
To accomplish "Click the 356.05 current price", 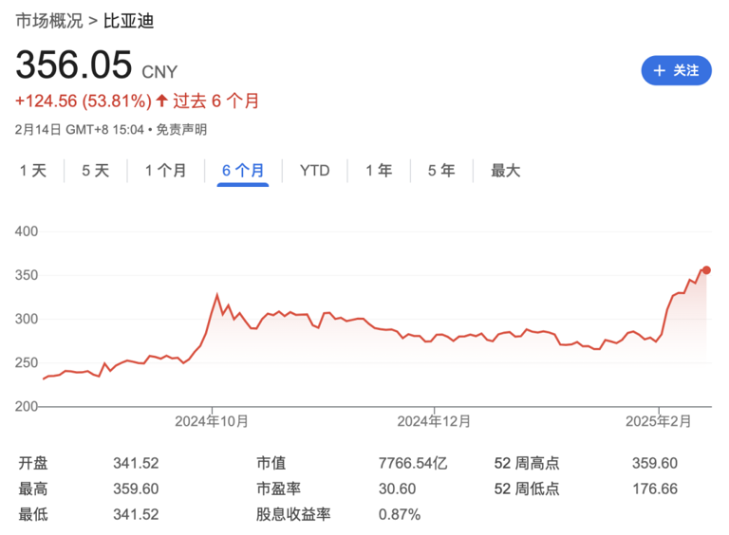I will 73,65.
